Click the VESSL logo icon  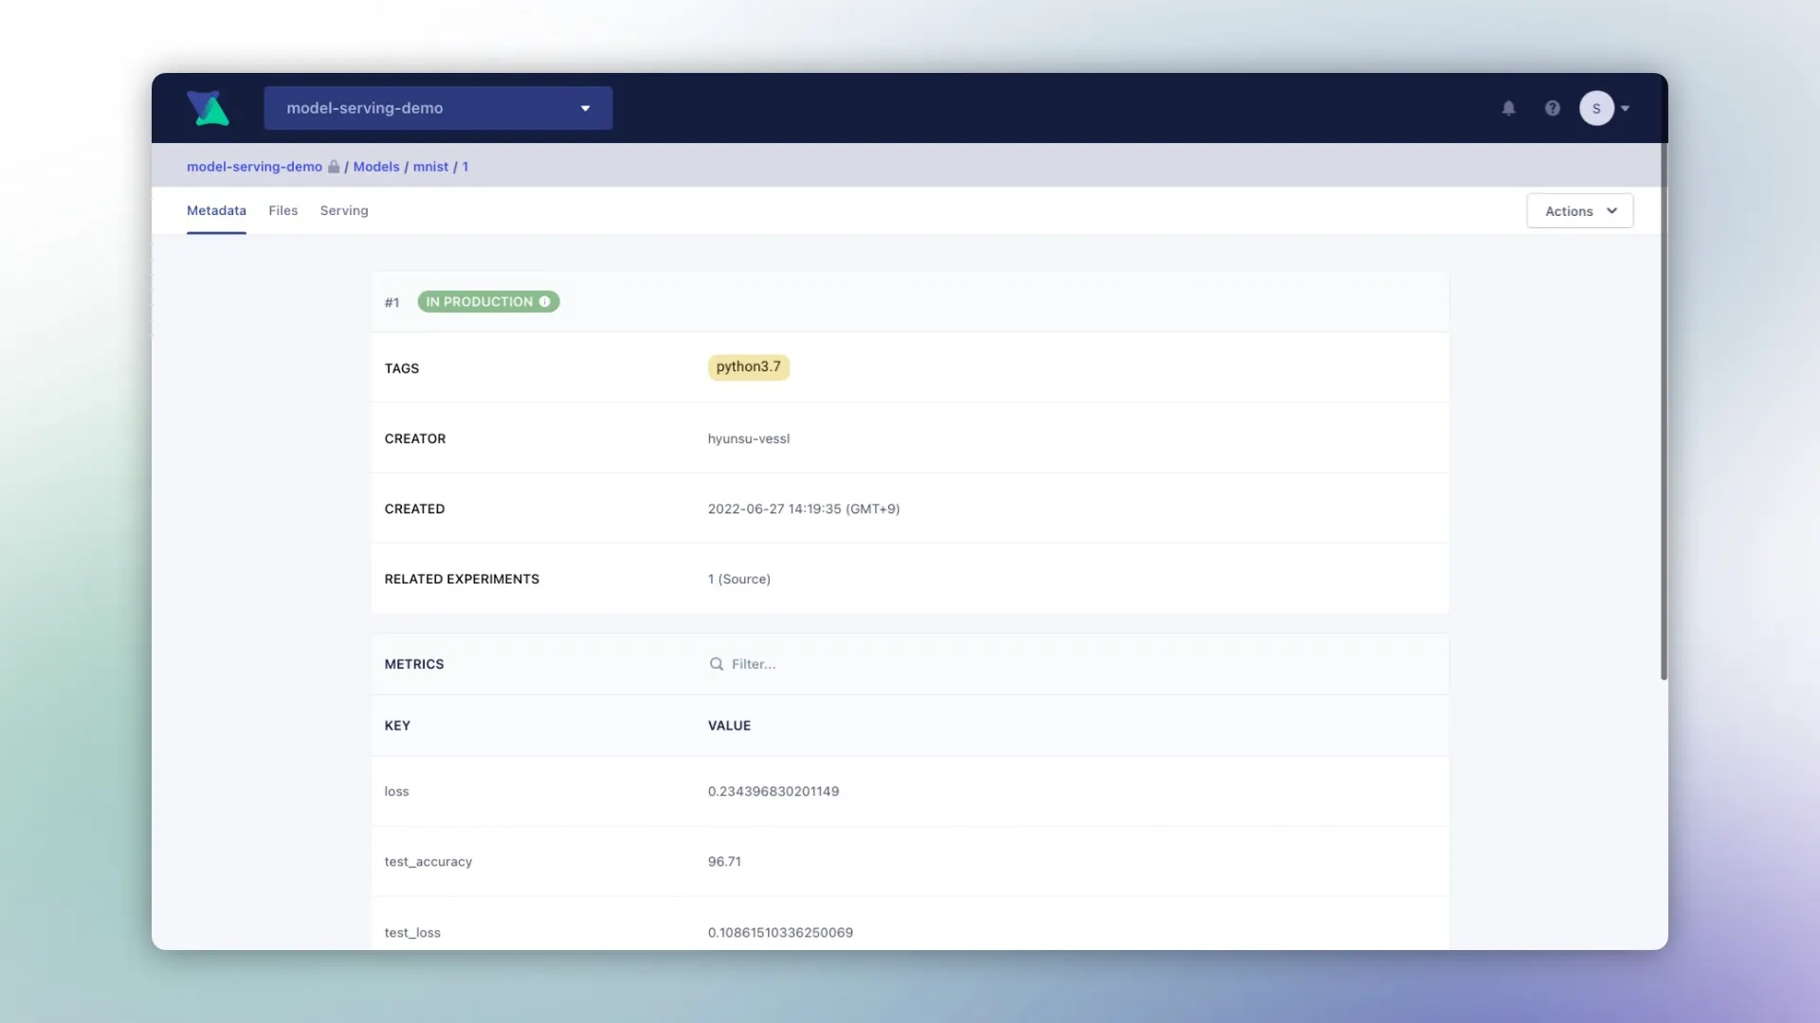tap(209, 108)
